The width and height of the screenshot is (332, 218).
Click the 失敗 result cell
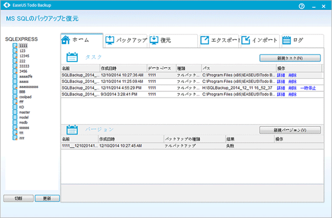[230, 146]
